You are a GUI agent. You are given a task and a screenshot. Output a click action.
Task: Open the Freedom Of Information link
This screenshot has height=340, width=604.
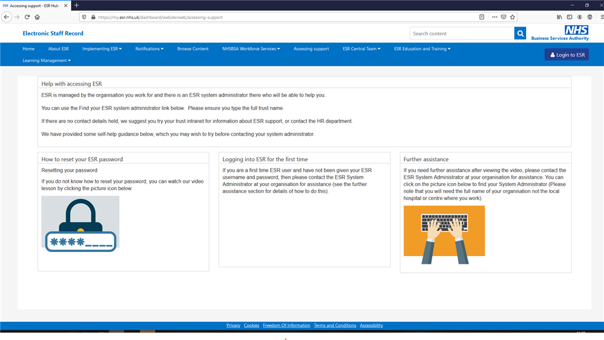[x=286, y=325]
